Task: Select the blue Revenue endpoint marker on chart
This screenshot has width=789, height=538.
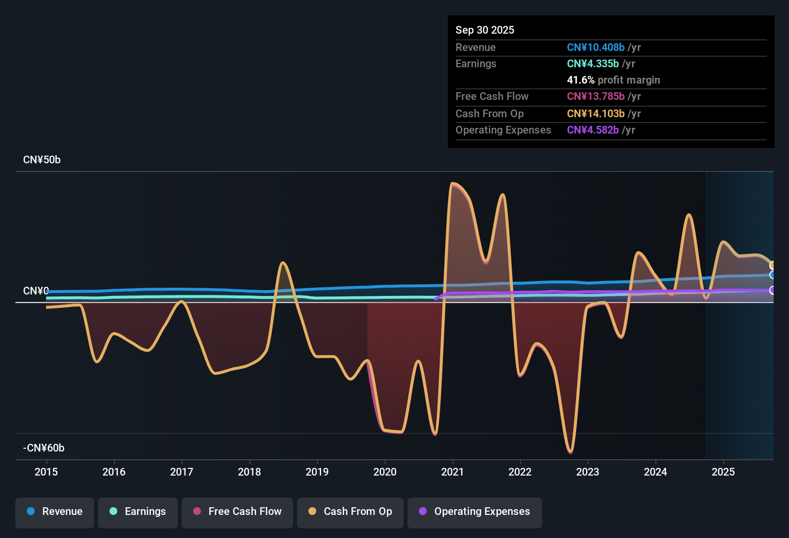Action: [x=773, y=275]
